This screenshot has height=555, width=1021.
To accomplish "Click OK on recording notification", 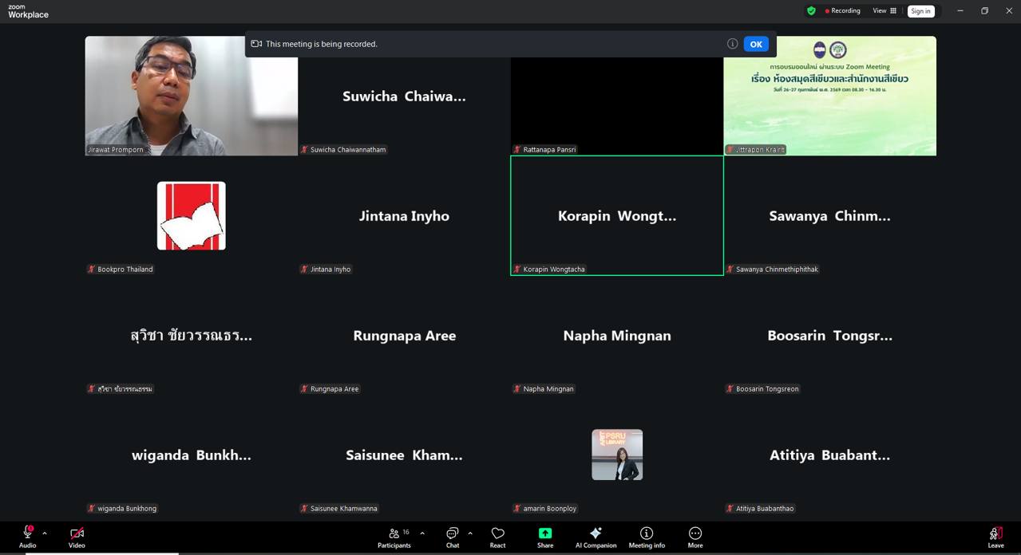I will [x=755, y=45].
